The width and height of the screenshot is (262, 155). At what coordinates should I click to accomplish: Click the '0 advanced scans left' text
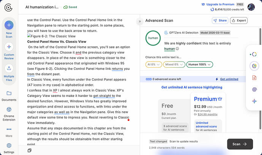(167, 79)
